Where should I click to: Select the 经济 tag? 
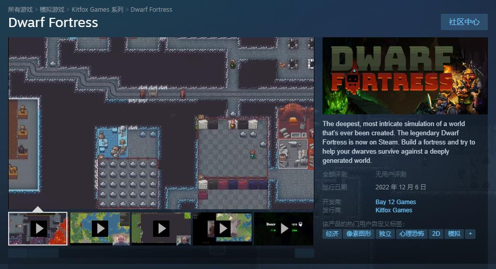(332, 234)
